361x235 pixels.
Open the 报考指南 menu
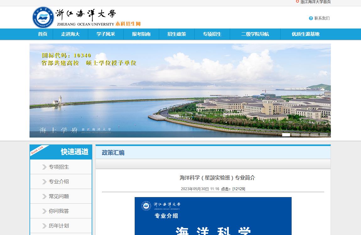(141, 34)
